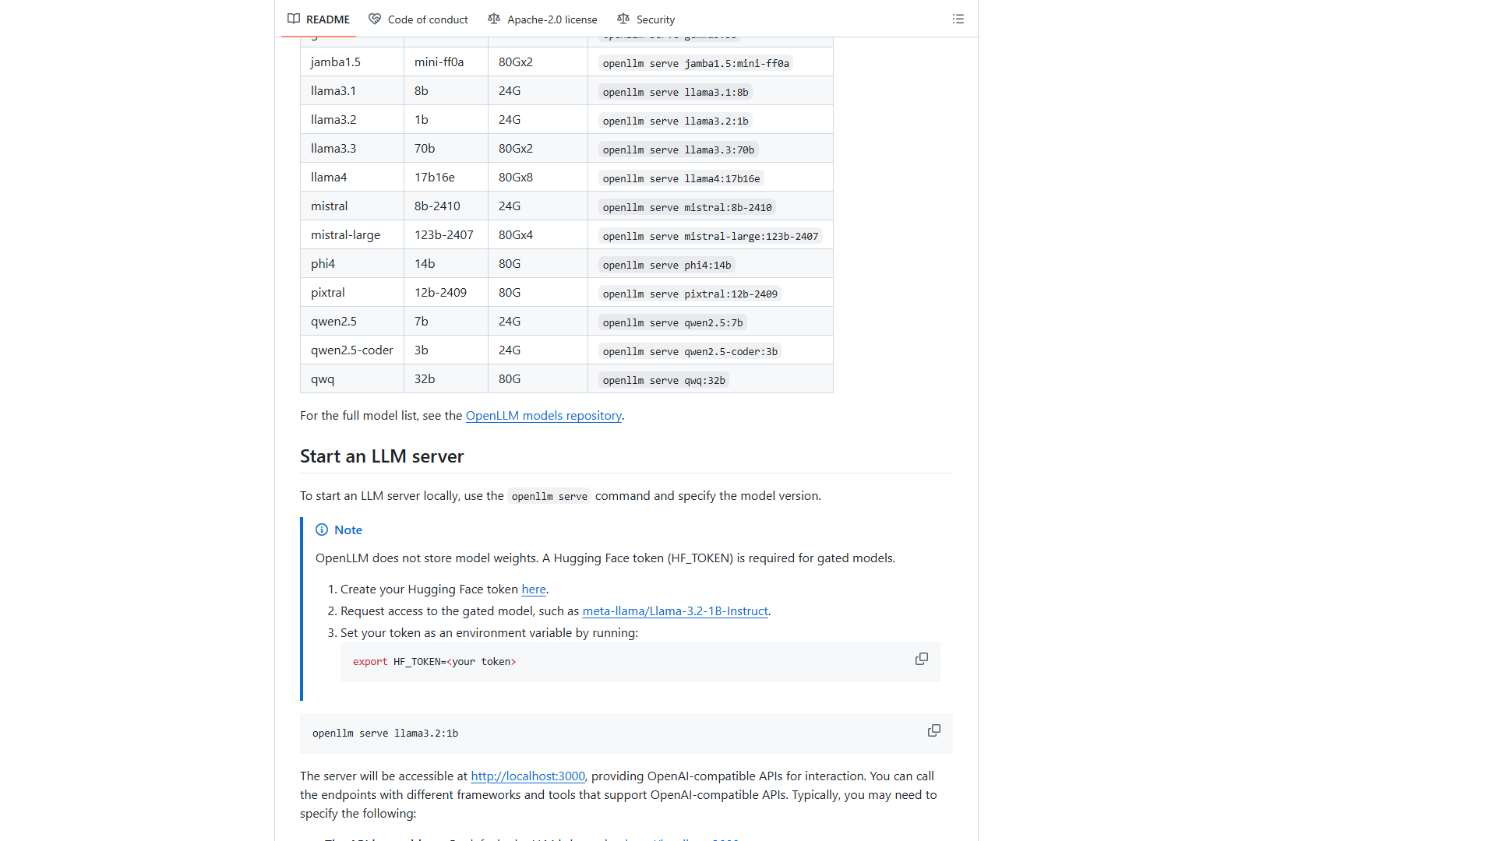Click the Code of conduct heart icon

(x=375, y=19)
